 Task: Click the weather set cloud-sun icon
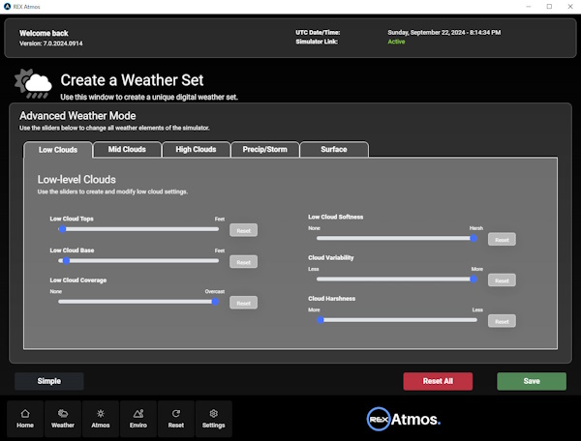coord(33,84)
